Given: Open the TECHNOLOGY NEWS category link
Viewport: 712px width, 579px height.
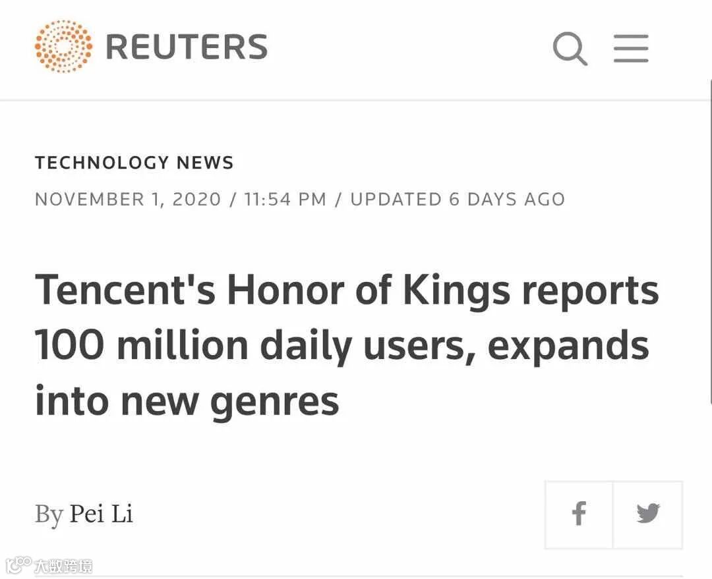Looking at the screenshot, I should 134,163.
